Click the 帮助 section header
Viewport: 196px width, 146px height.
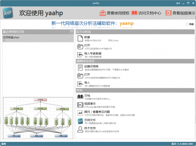click(x=135, y=90)
